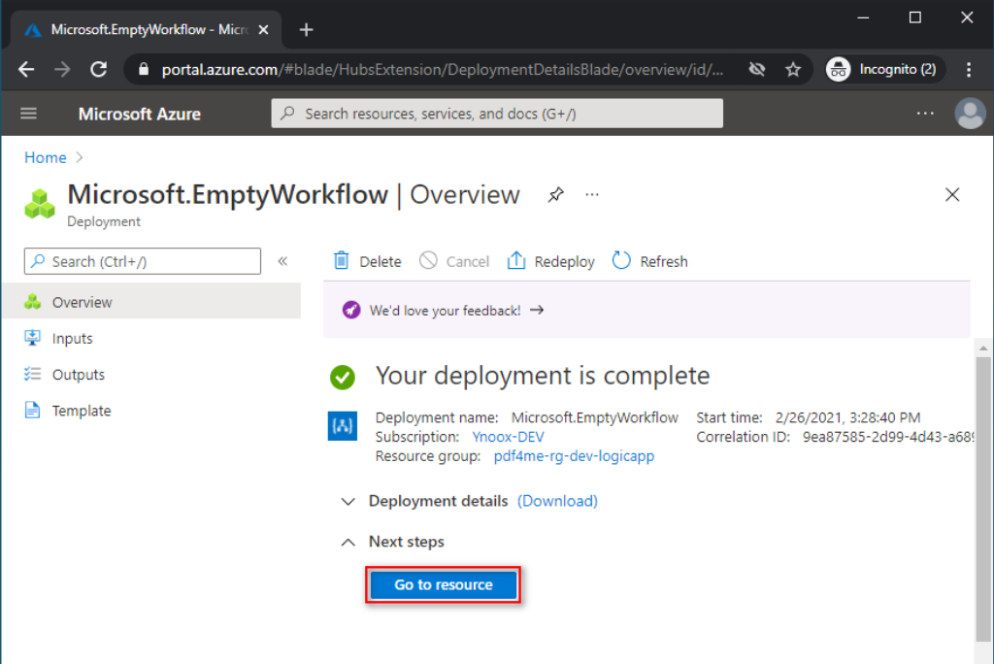Close the deployment overview blade
Viewport: 994px width, 664px height.
point(952,195)
